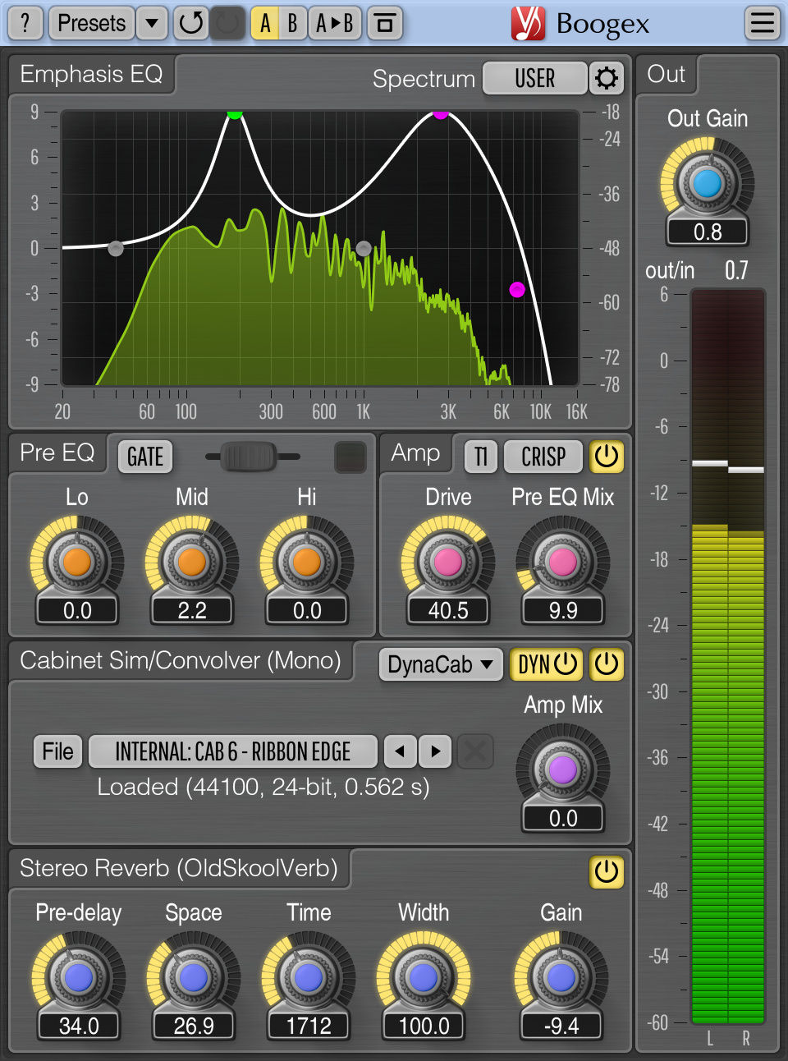Click the Pre EQ Mix value 9.9
Image resolution: width=788 pixels, height=1061 pixels.
click(563, 610)
